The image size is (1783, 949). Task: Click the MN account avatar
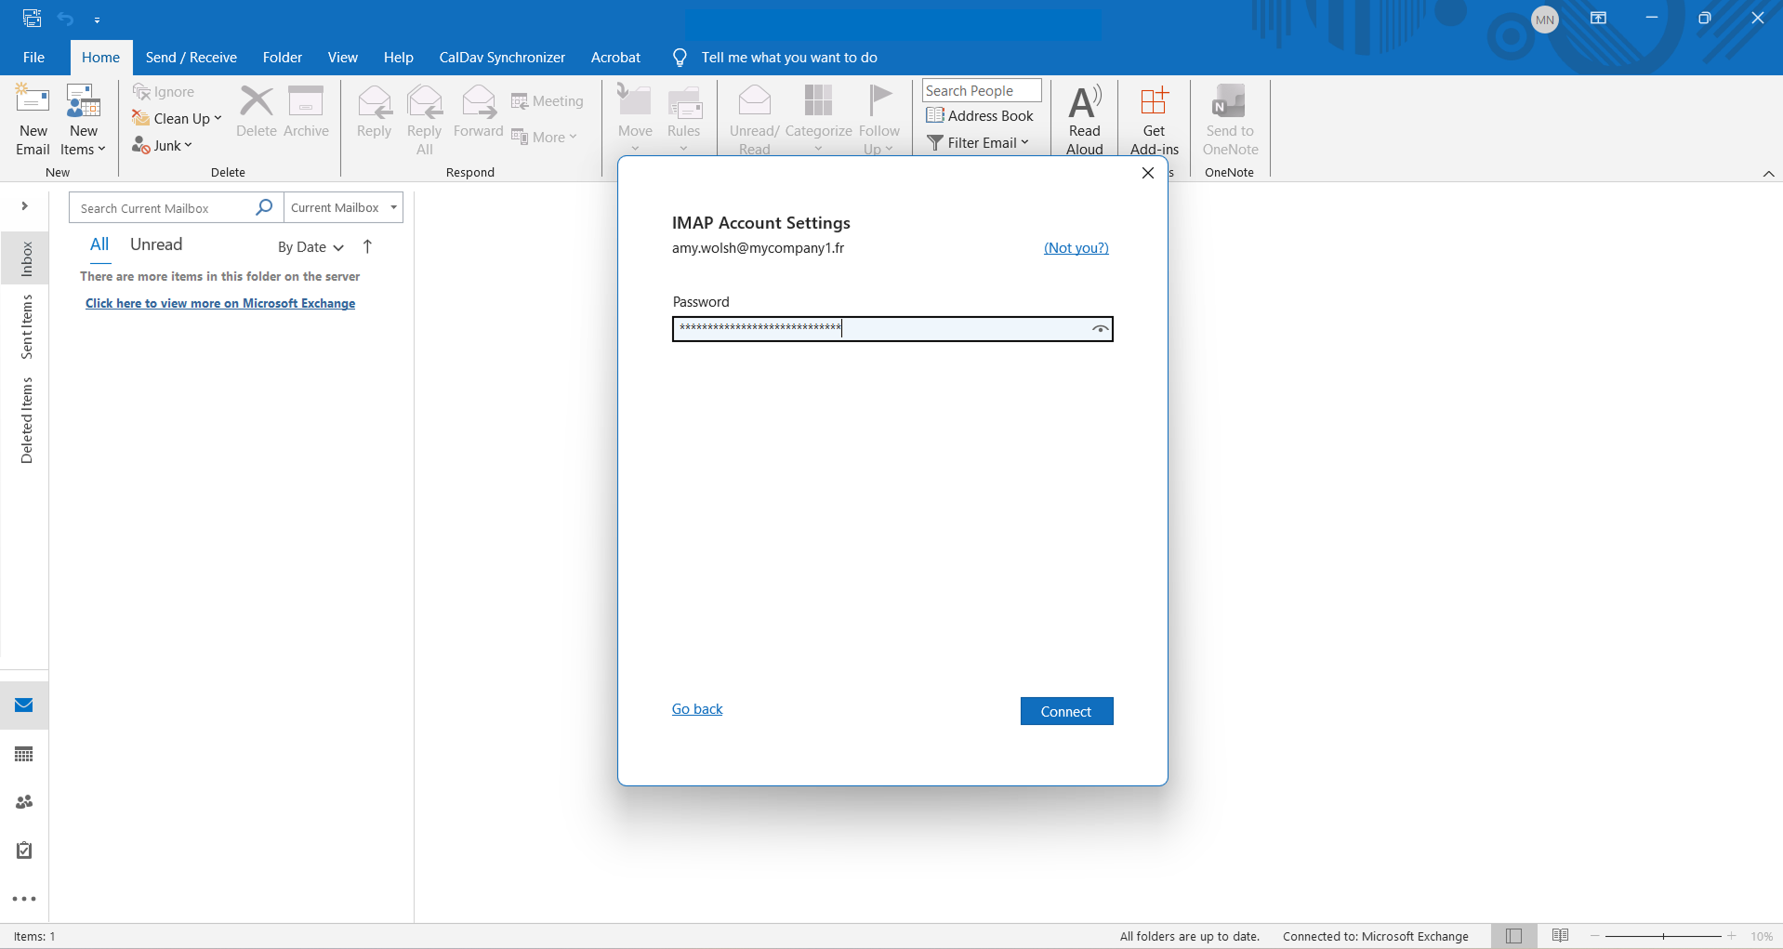1545,20
